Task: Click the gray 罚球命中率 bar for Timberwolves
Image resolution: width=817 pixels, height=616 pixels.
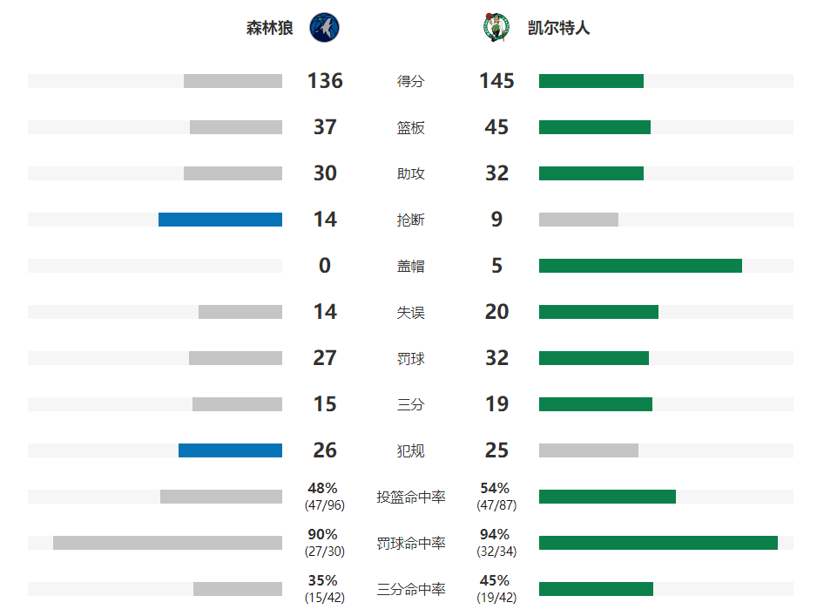Action: coord(168,543)
